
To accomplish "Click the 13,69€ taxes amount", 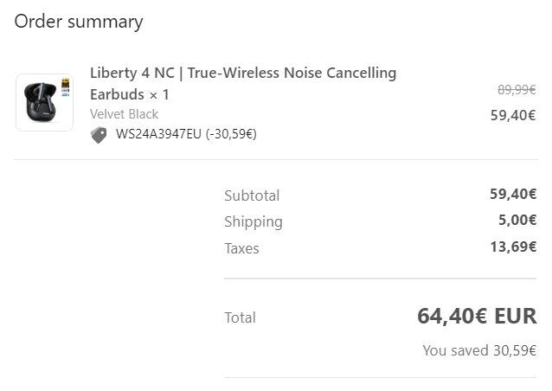I will point(513,247).
